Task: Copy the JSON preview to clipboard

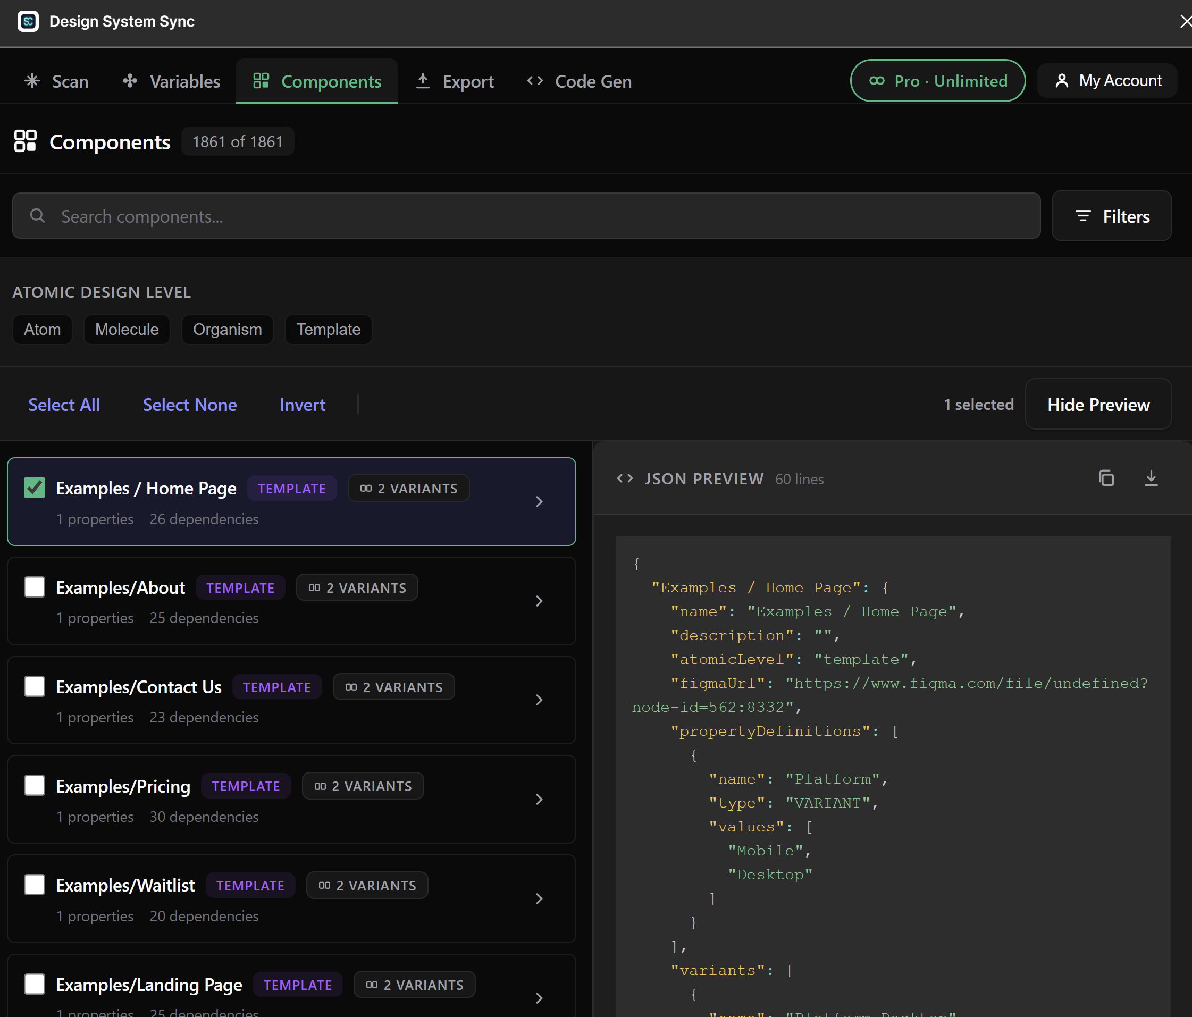Action: (x=1107, y=478)
